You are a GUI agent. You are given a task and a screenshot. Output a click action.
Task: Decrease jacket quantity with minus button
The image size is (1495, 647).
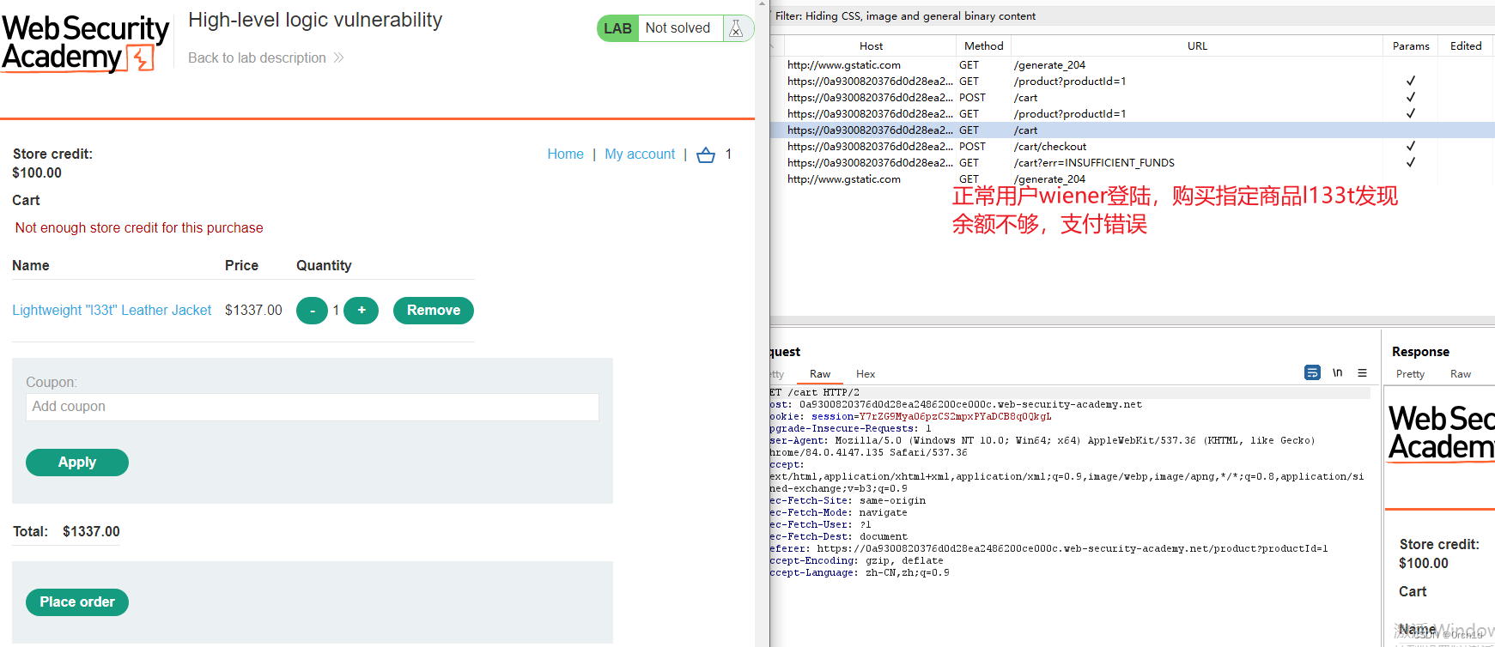point(312,311)
